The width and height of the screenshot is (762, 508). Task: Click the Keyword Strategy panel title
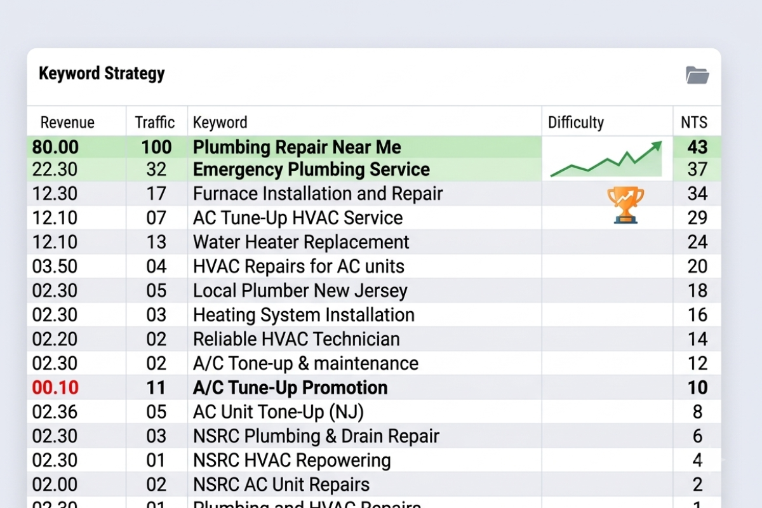point(102,74)
